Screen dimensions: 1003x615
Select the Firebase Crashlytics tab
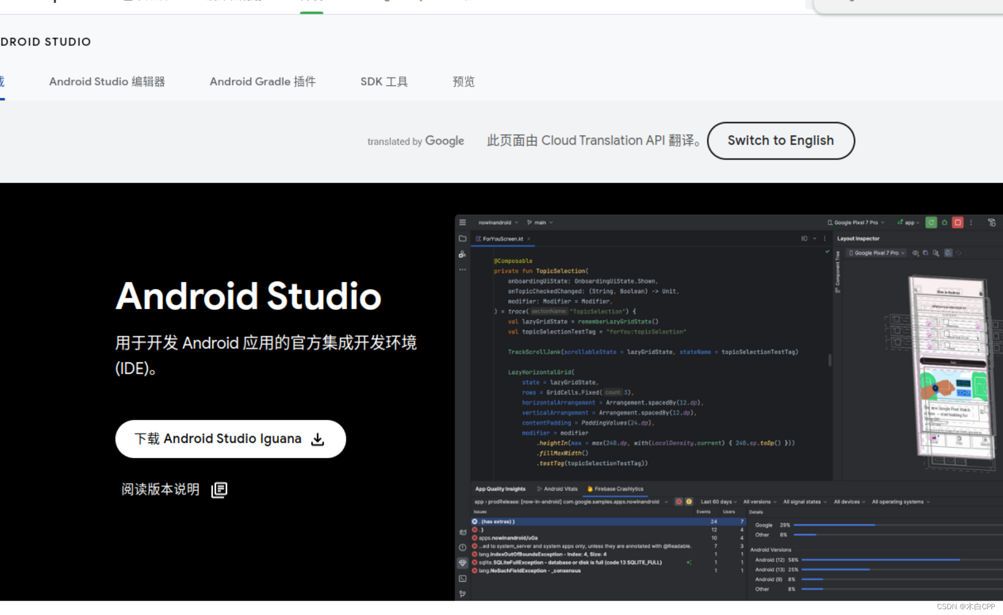616,489
